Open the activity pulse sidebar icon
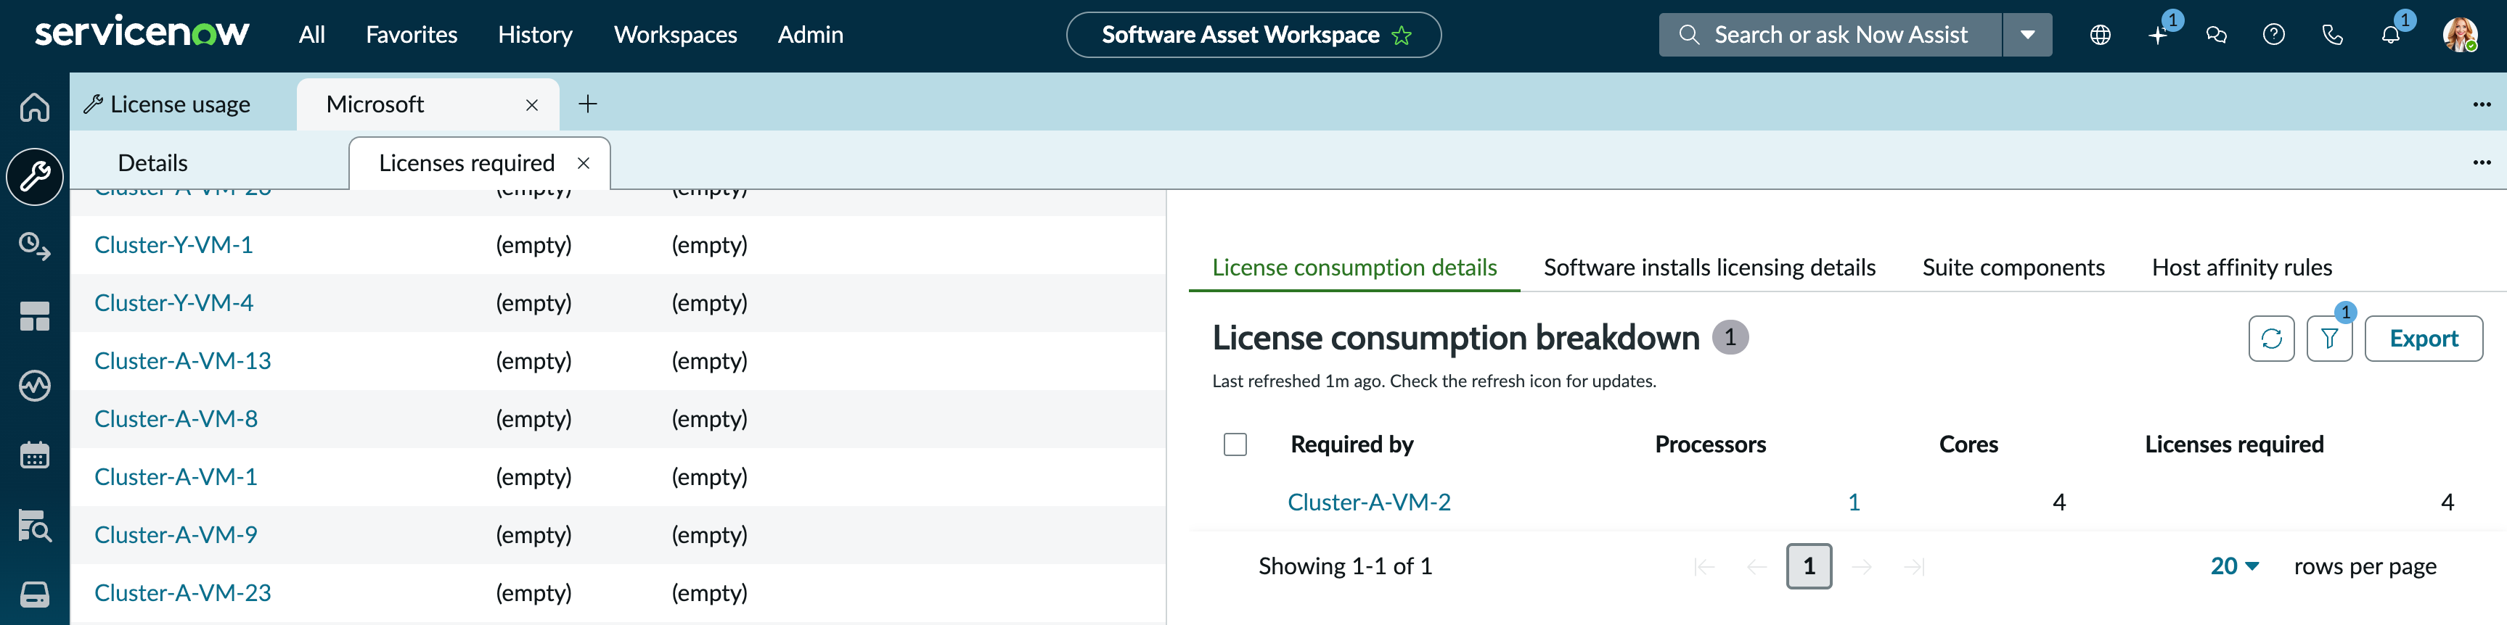2507x625 pixels. [35, 386]
